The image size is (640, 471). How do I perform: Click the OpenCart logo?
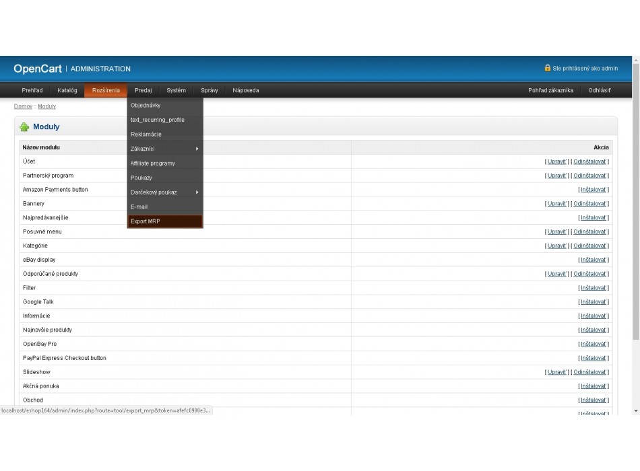[x=38, y=69]
